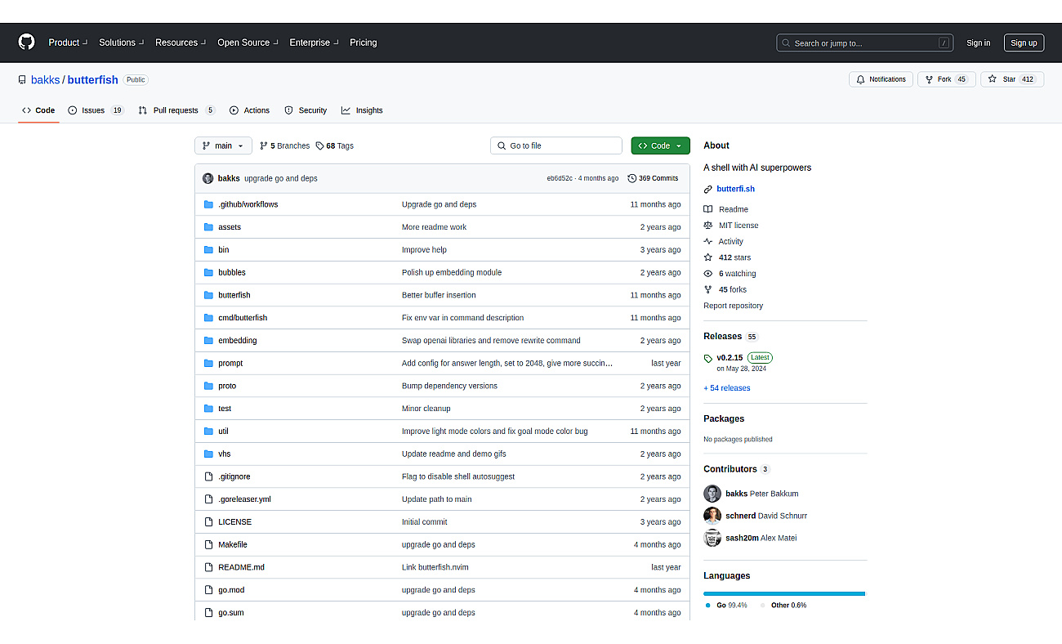The height and width of the screenshot is (644, 1062).
Task: Expand the Enterprise menu
Action: (314, 42)
